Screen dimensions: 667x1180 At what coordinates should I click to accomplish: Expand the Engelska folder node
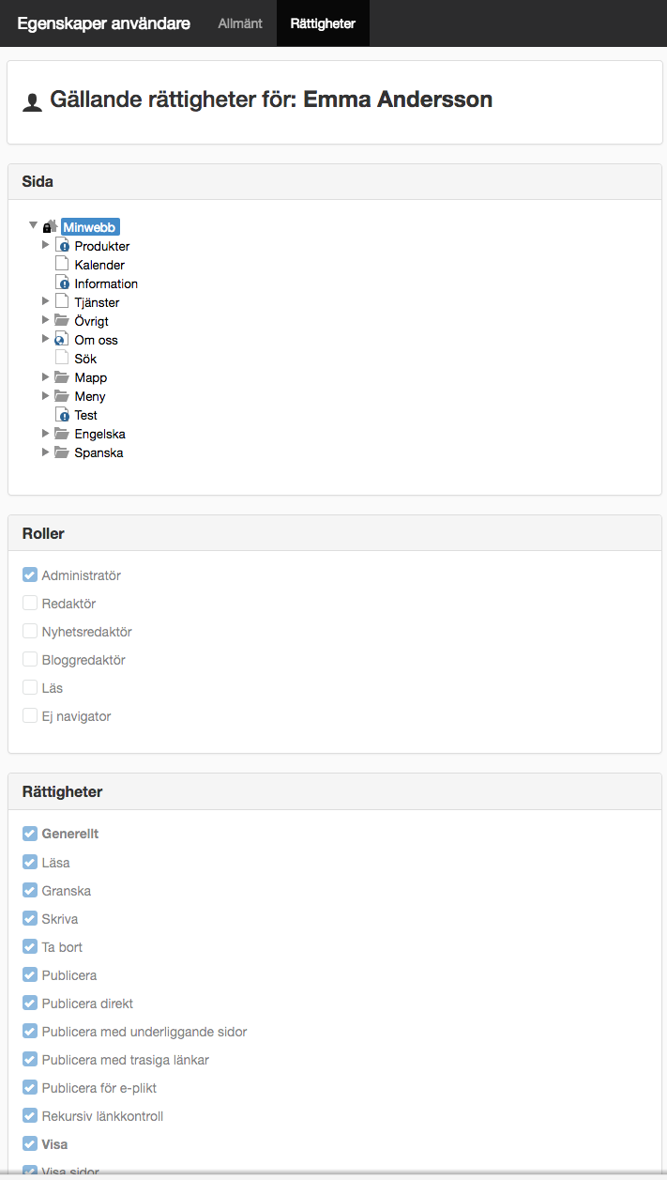[46, 433]
